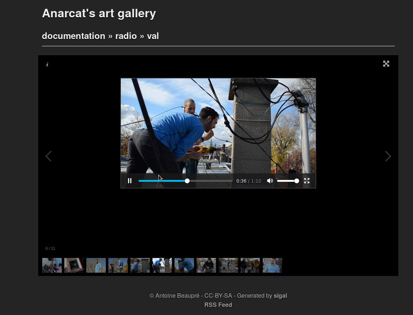Navigate to the radio breadcrumb
The height and width of the screenshot is (315, 413).
tap(126, 36)
